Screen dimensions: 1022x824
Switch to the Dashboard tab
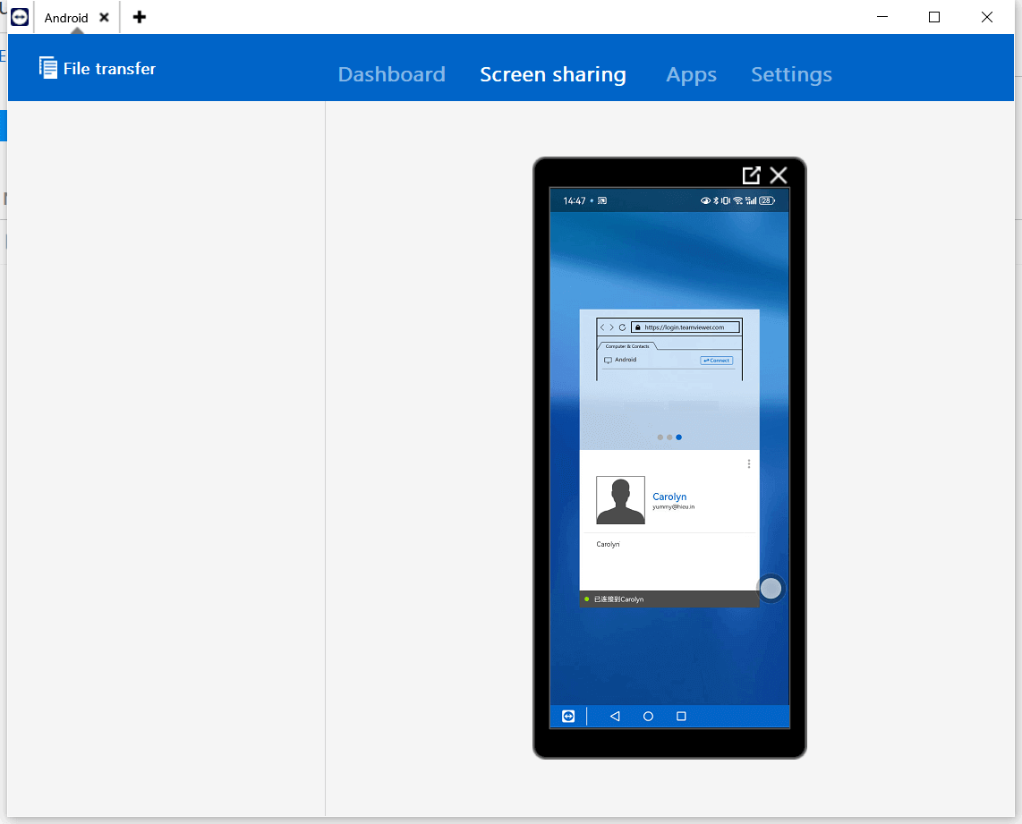pos(391,74)
